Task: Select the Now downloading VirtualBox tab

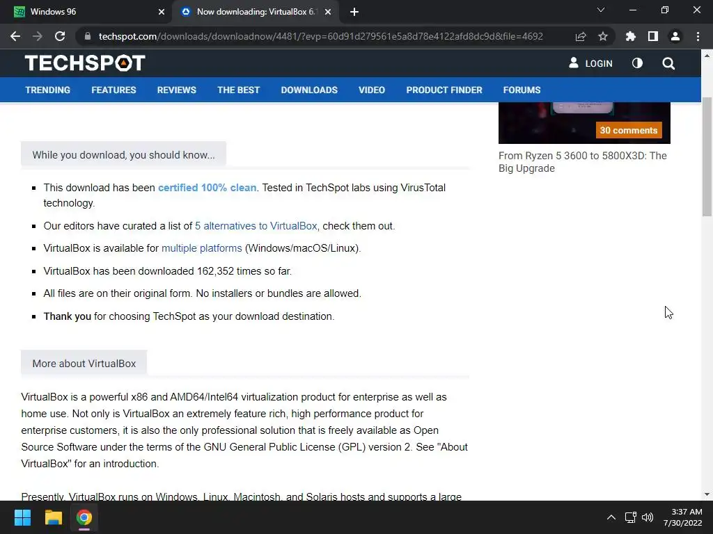Action: (255, 12)
